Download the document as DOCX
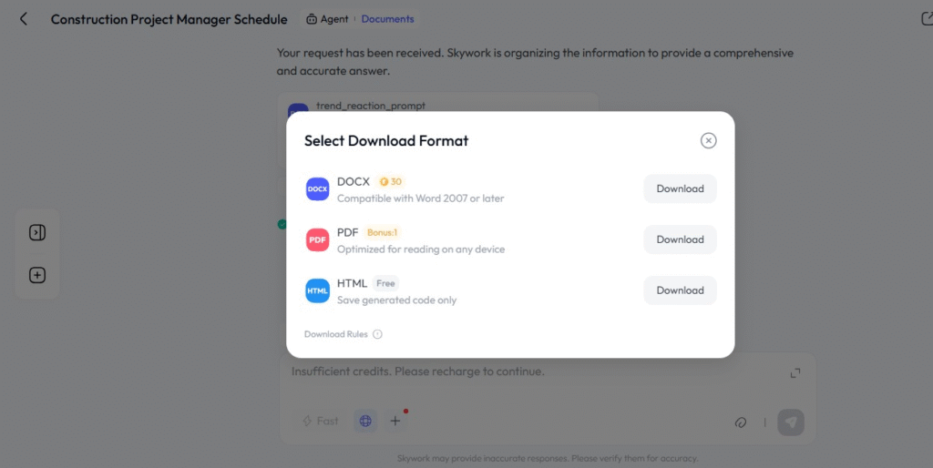 pyautogui.click(x=680, y=188)
